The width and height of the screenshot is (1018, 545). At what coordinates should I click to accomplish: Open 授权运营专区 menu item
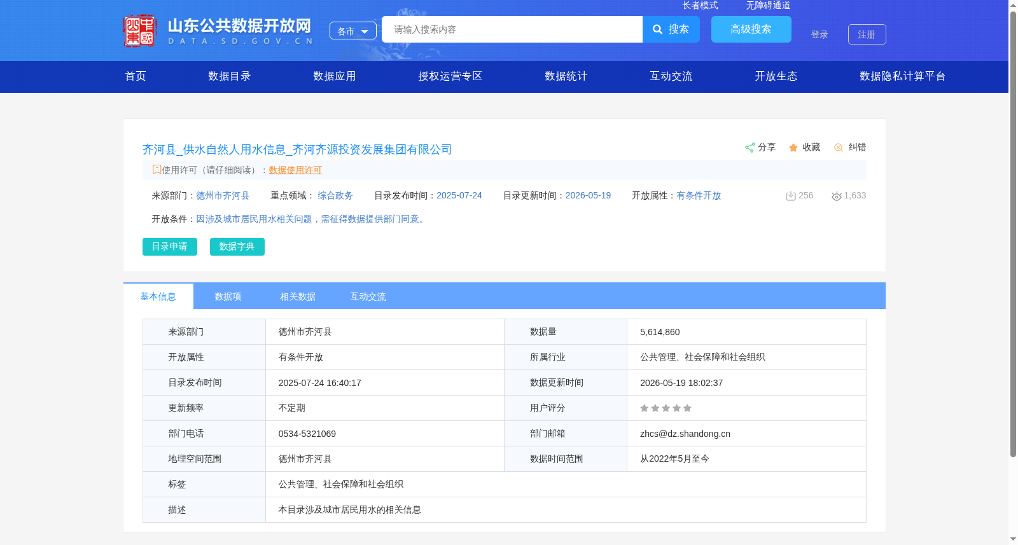coord(450,76)
